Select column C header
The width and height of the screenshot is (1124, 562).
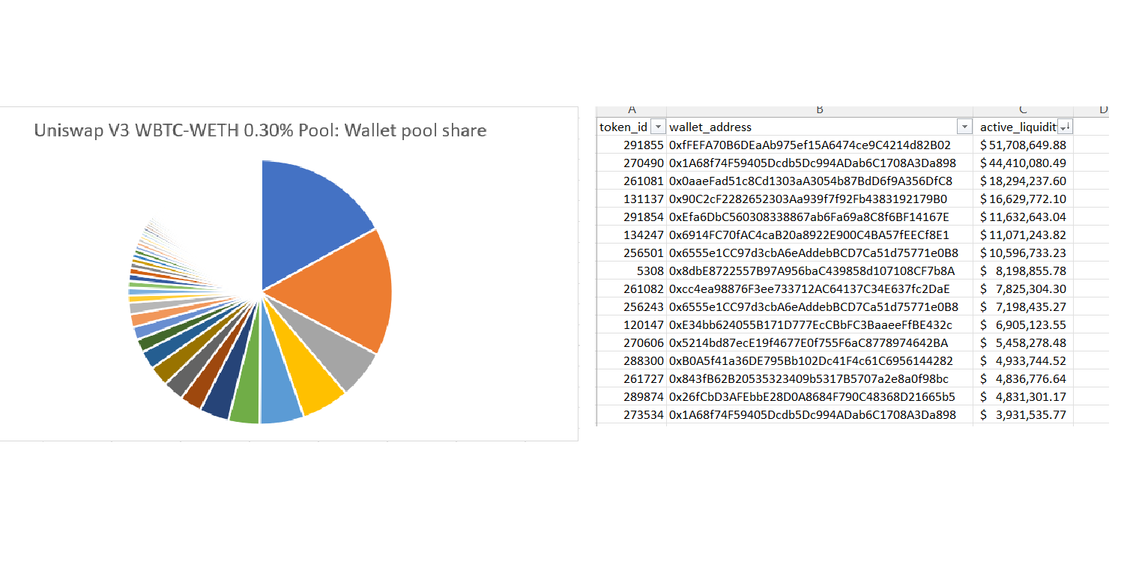(x=1024, y=109)
